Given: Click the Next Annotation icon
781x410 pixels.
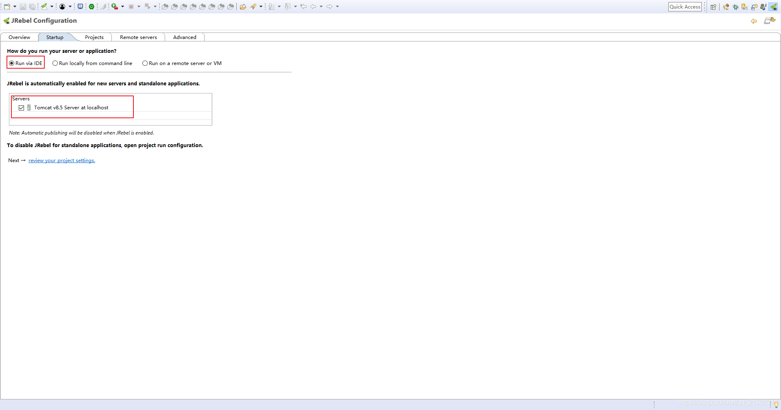Looking at the screenshot, I should [271, 7].
